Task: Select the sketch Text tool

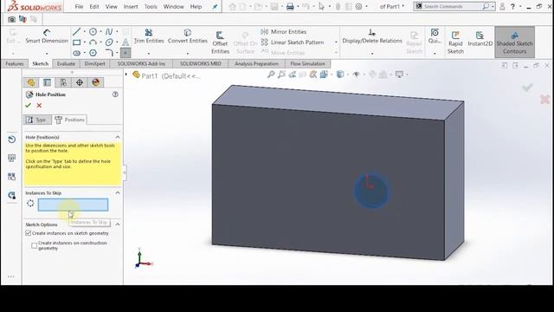Action: tap(126, 42)
